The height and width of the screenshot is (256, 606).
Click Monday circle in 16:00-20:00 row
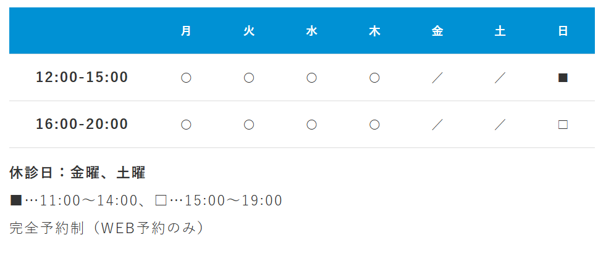point(186,125)
